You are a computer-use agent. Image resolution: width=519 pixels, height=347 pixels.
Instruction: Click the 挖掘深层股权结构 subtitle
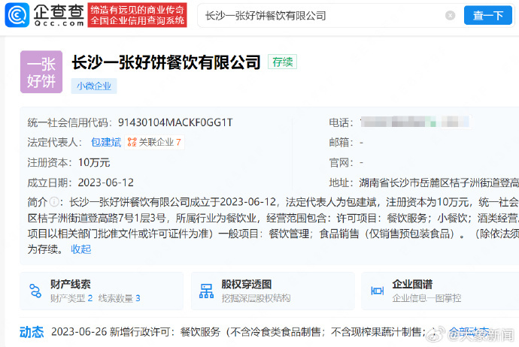point(256,298)
